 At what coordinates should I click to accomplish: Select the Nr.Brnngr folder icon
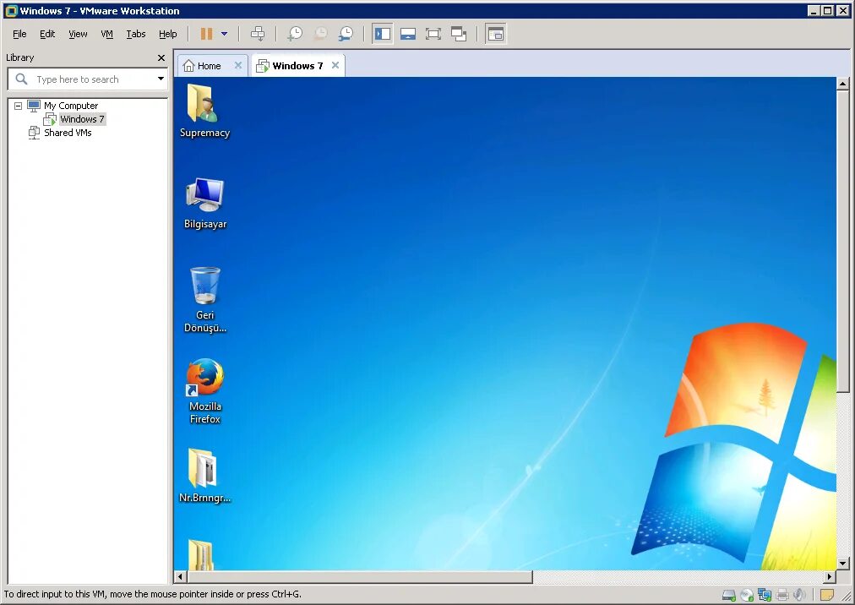coord(204,476)
